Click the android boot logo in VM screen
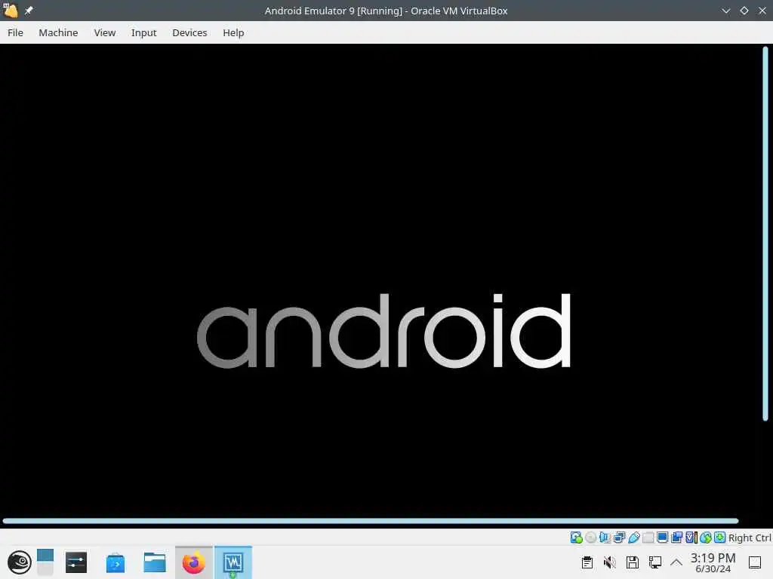The height and width of the screenshot is (579, 773). (383, 330)
